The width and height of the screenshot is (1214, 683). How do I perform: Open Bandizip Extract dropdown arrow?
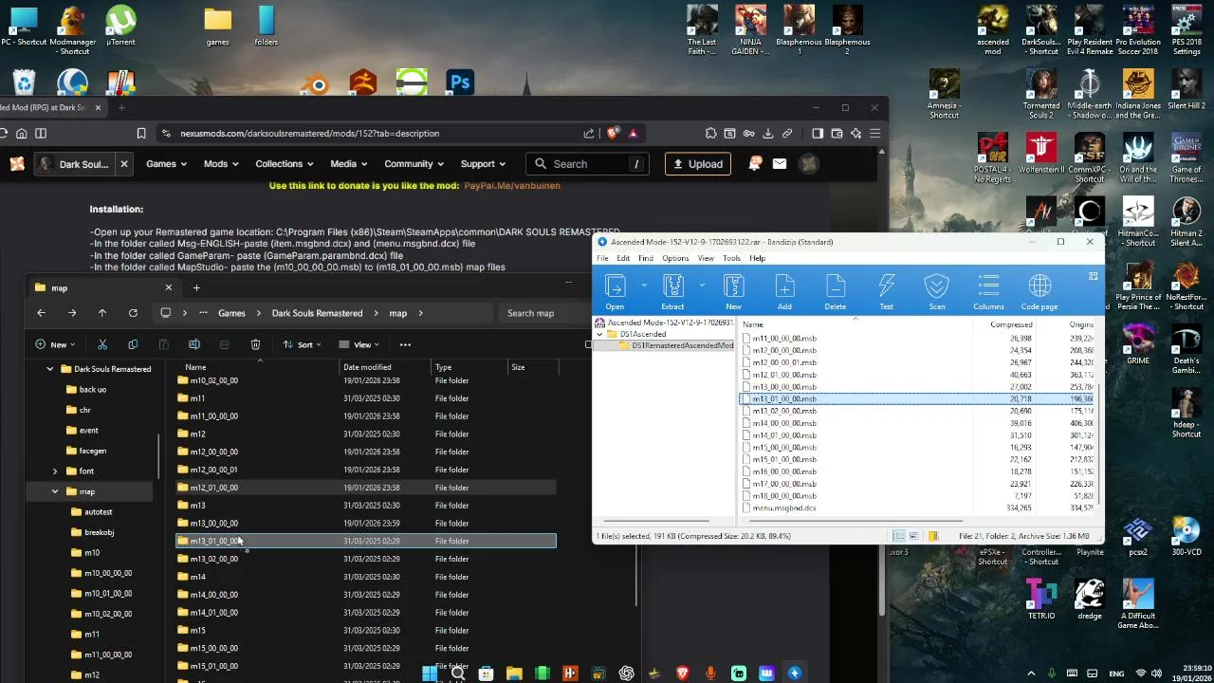pos(701,285)
